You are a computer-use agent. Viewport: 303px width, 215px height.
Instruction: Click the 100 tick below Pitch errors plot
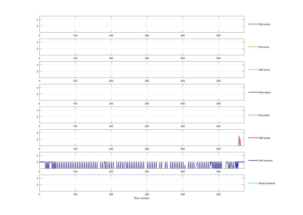[75, 36]
